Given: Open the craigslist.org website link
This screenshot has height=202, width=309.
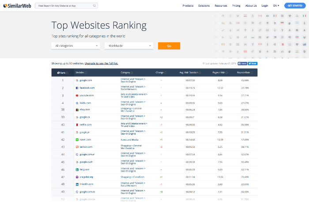Looking at the screenshot, I should click(x=87, y=177).
